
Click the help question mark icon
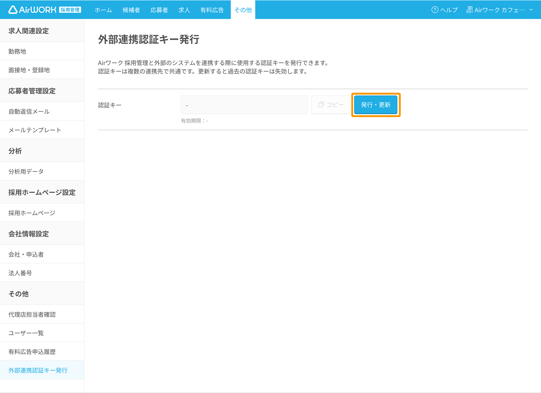point(435,10)
